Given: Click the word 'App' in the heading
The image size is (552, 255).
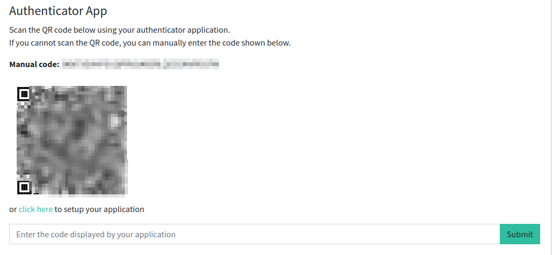Looking at the screenshot, I should pyautogui.click(x=96, y=12).
